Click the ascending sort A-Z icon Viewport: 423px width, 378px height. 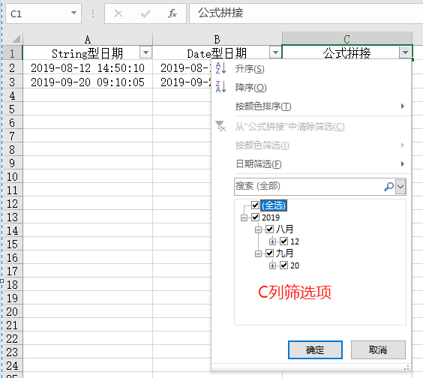[x=220, y=68]
